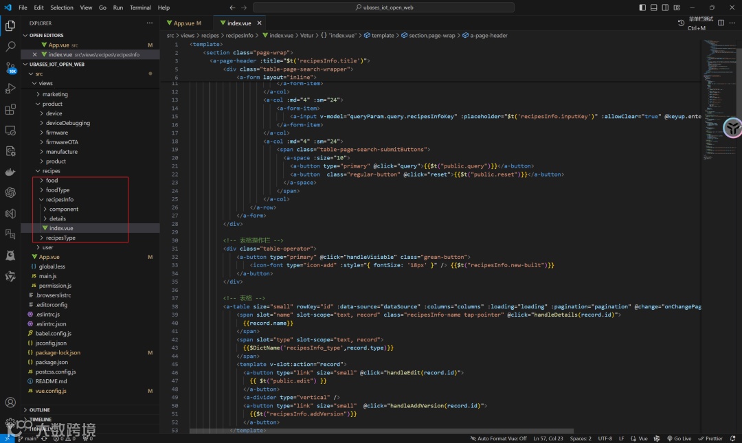Viewport: 742px width, 443px height.
Task: Open the Docker panel icon
Action: [x=10, y=172]
